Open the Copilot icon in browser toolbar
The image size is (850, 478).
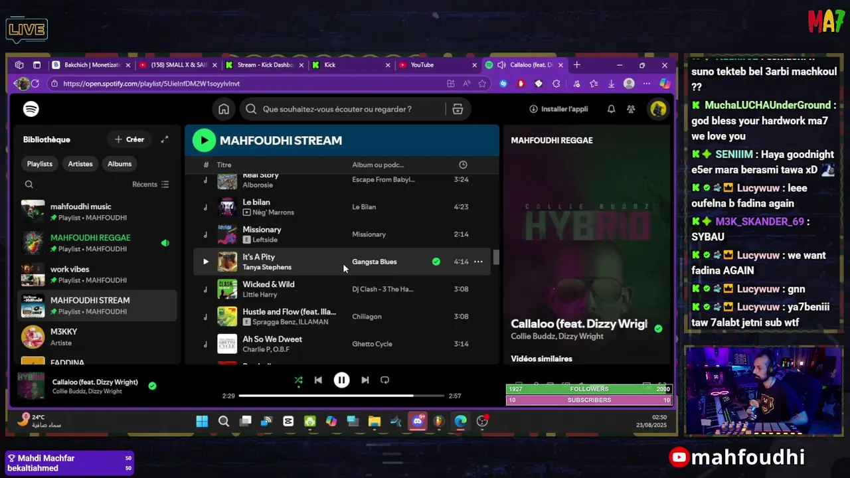coord(665,84)
